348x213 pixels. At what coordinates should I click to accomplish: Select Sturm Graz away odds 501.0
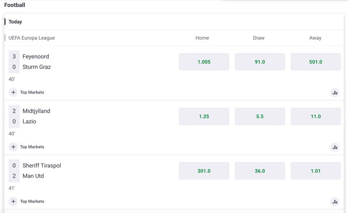(315, 62)
